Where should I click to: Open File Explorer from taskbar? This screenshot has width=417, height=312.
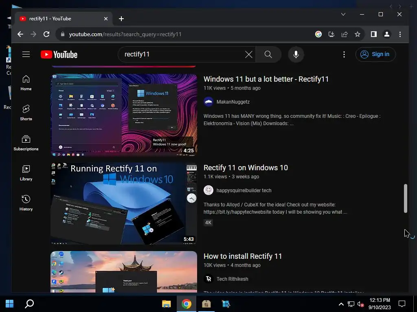[x=167, y=303]
